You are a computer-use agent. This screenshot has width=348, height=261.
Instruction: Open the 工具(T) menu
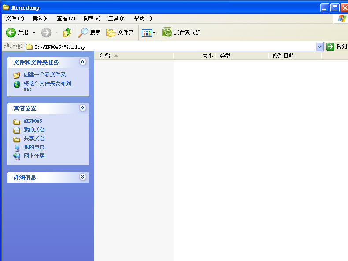click(117, 18)
